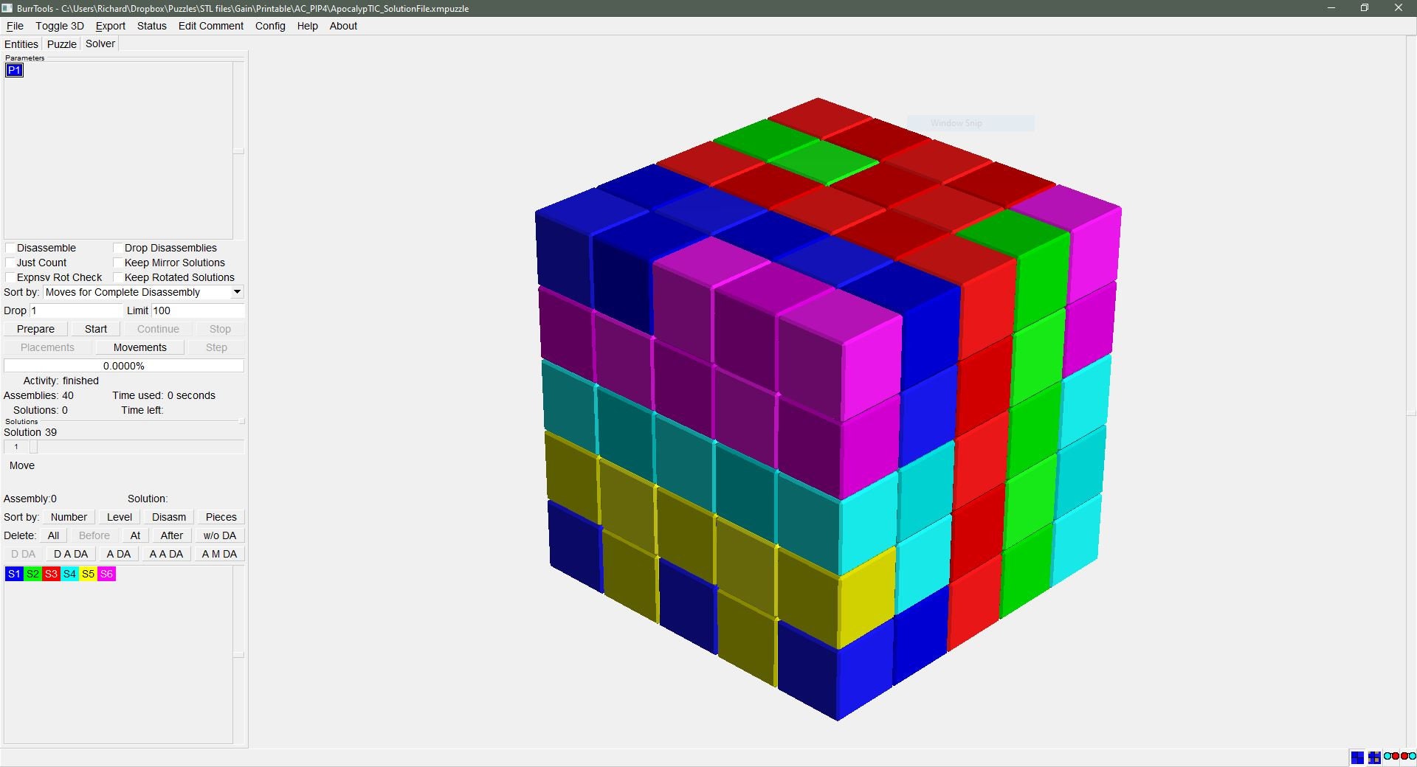Check Keep Mirror Solutions

pyautogui.click(x=118, y=263)
